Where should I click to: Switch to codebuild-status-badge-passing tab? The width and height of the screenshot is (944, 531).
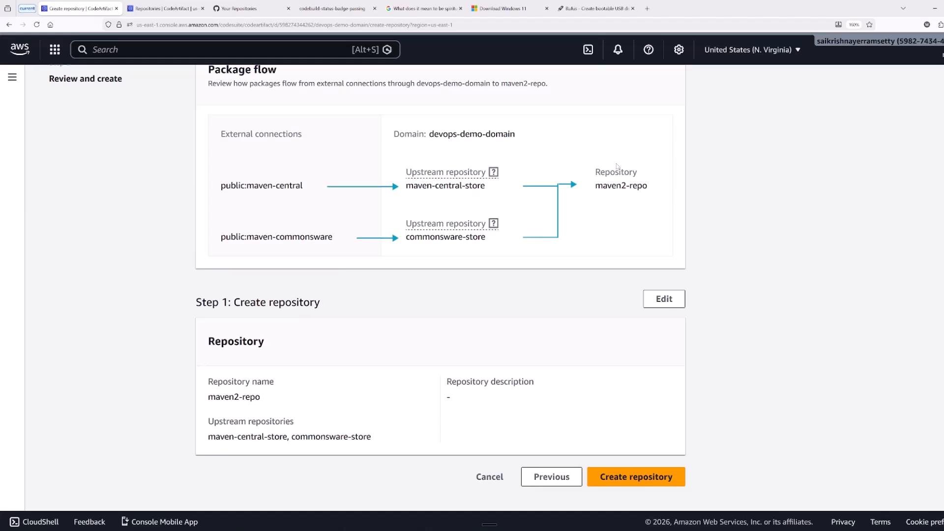pos(337,8)
